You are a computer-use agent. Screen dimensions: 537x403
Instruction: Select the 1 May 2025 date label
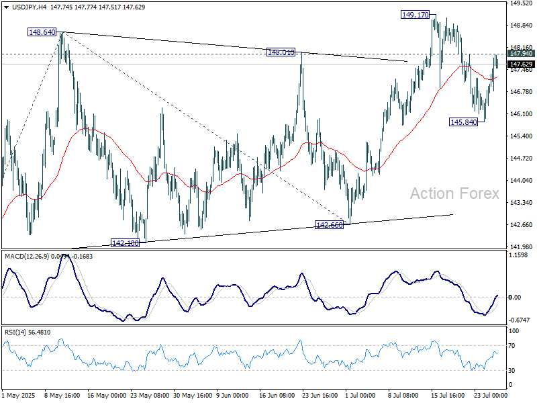17,396
